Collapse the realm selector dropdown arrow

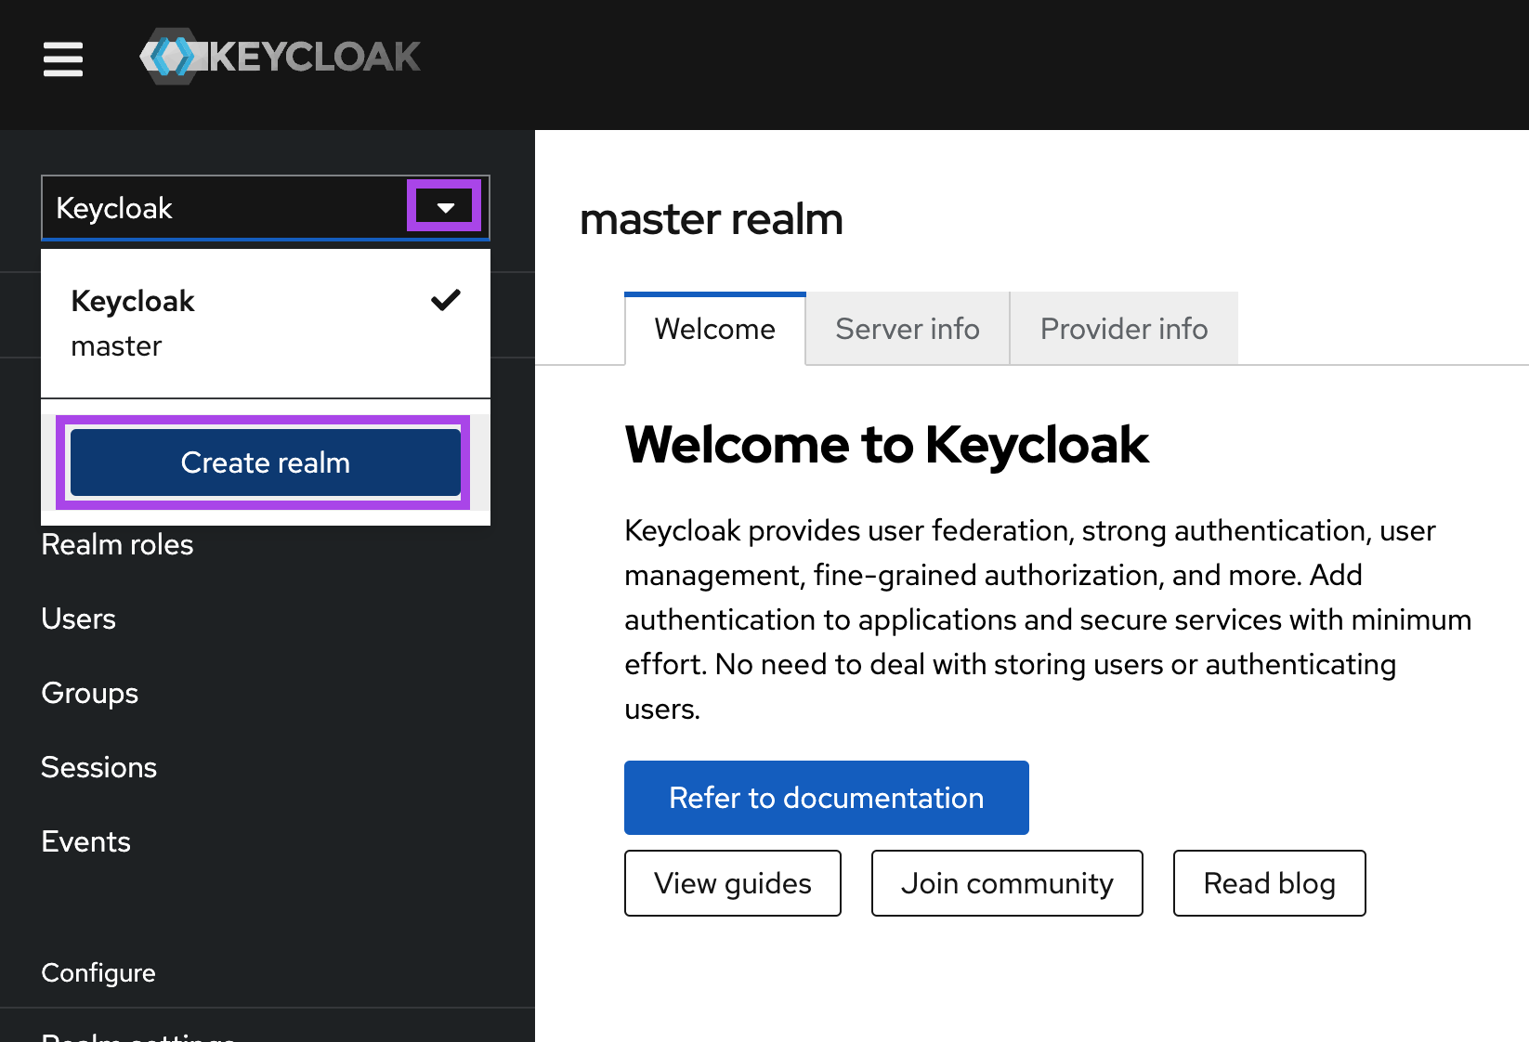coord(445,207)
